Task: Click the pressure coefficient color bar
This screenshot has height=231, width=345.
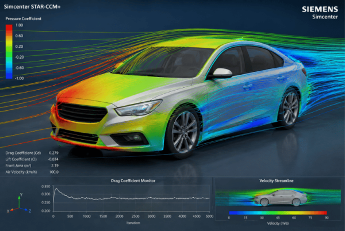Action: pyautogui.click(x=9, y=52)
